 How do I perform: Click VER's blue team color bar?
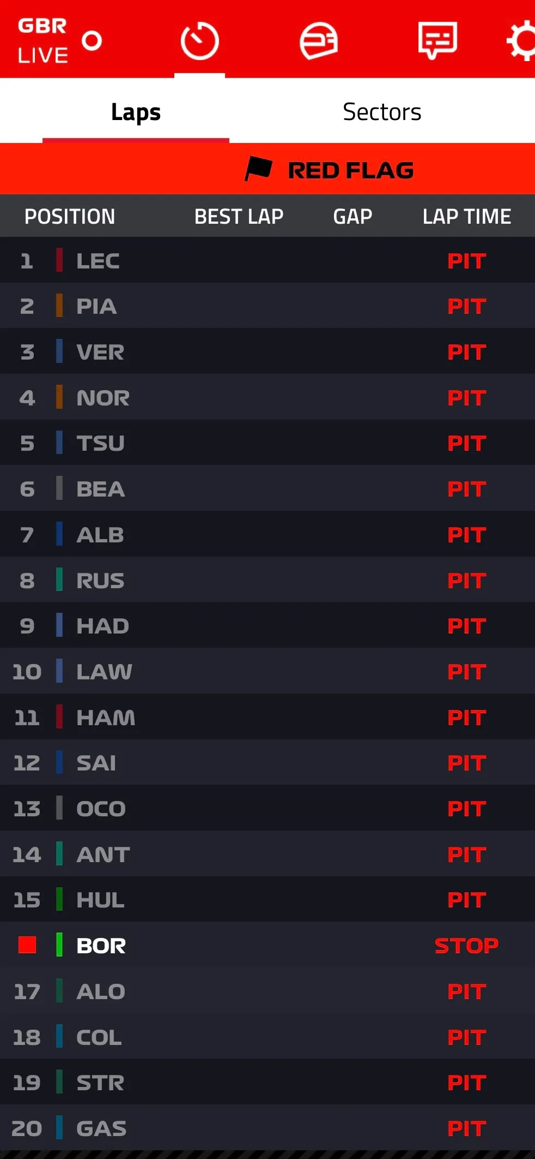(x=59, y=351)
